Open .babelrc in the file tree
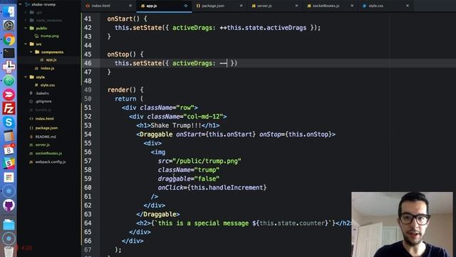Viewport: 456px width, 257px height. click(42, 94)
